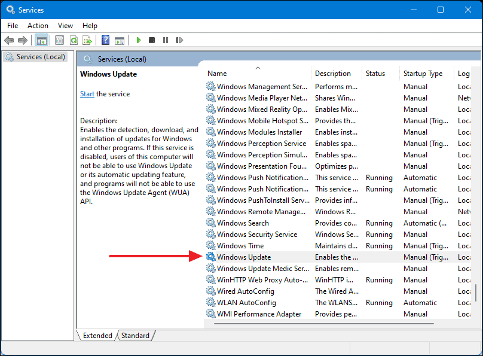Click the Services app icon in title bar
Screen dimensions: 483x356
11,10
